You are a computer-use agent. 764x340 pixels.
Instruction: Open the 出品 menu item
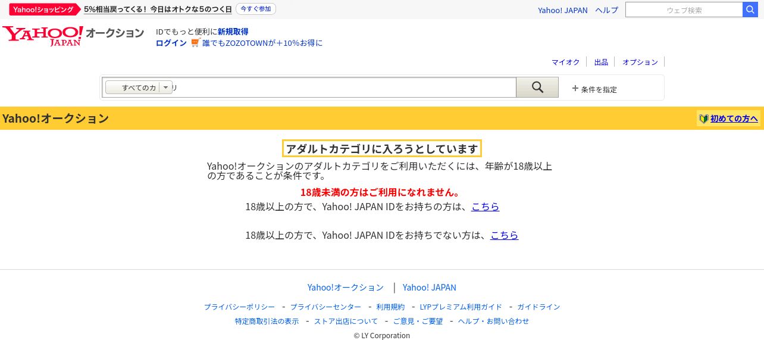point(601,62)
